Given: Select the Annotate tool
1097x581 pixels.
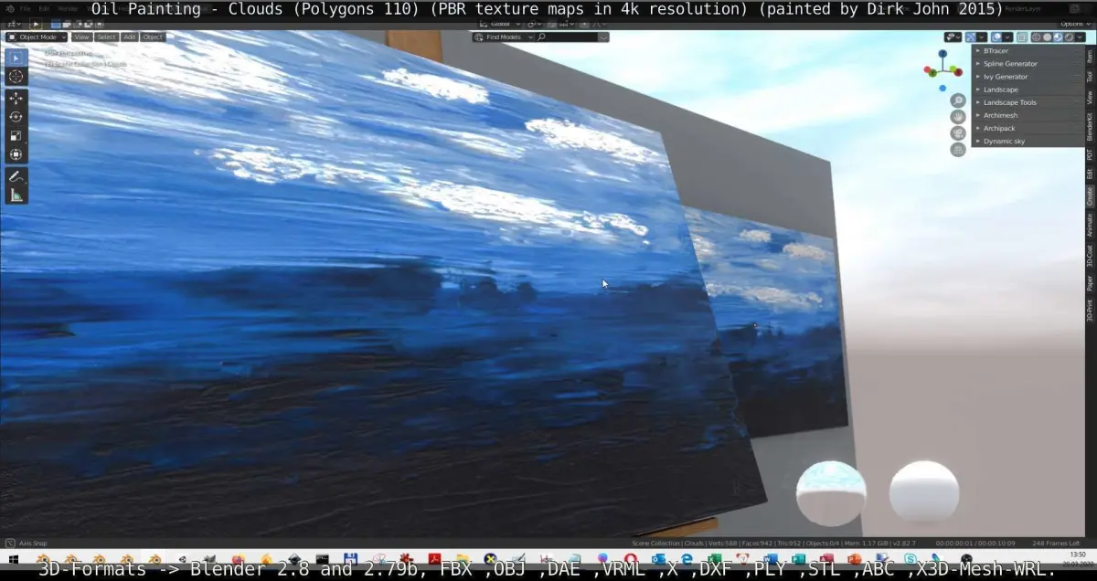Looking at the screenshot, I should [x=16, y=175].
